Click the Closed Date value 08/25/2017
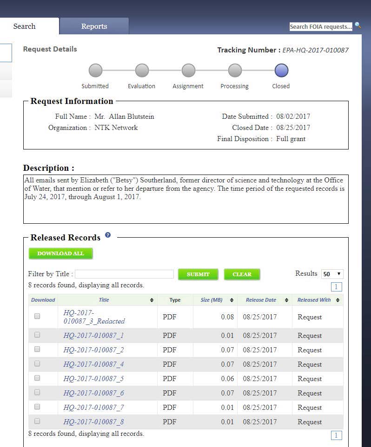This screenshot has height=447, width=371. pos(293,128)
